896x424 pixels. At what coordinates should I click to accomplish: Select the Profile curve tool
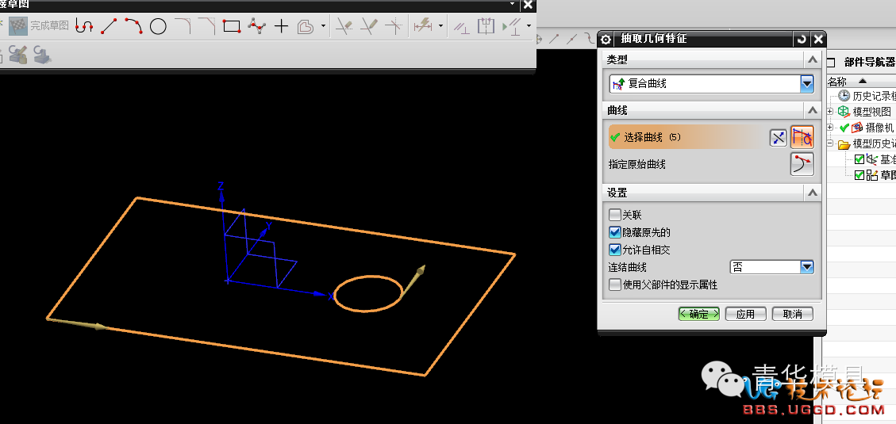click(84, 25)
